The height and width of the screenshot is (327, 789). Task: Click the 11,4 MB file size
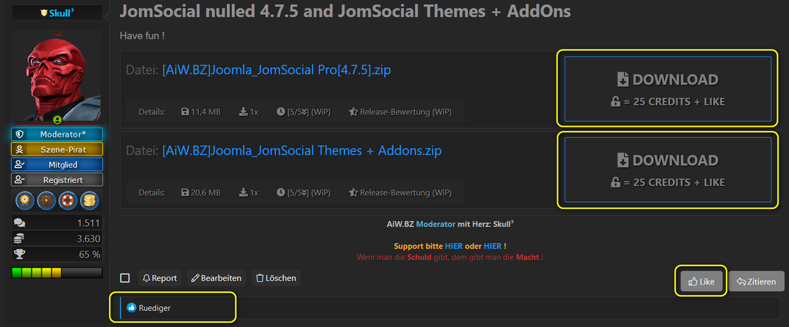click(206, 112)
